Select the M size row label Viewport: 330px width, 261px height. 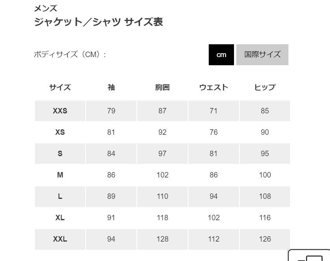click(x=60, y=175)
